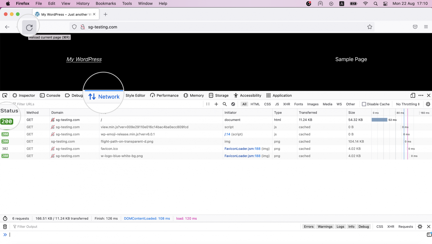Close the My WordPress tab
This screenshot has height=244, width=432.
94,14
